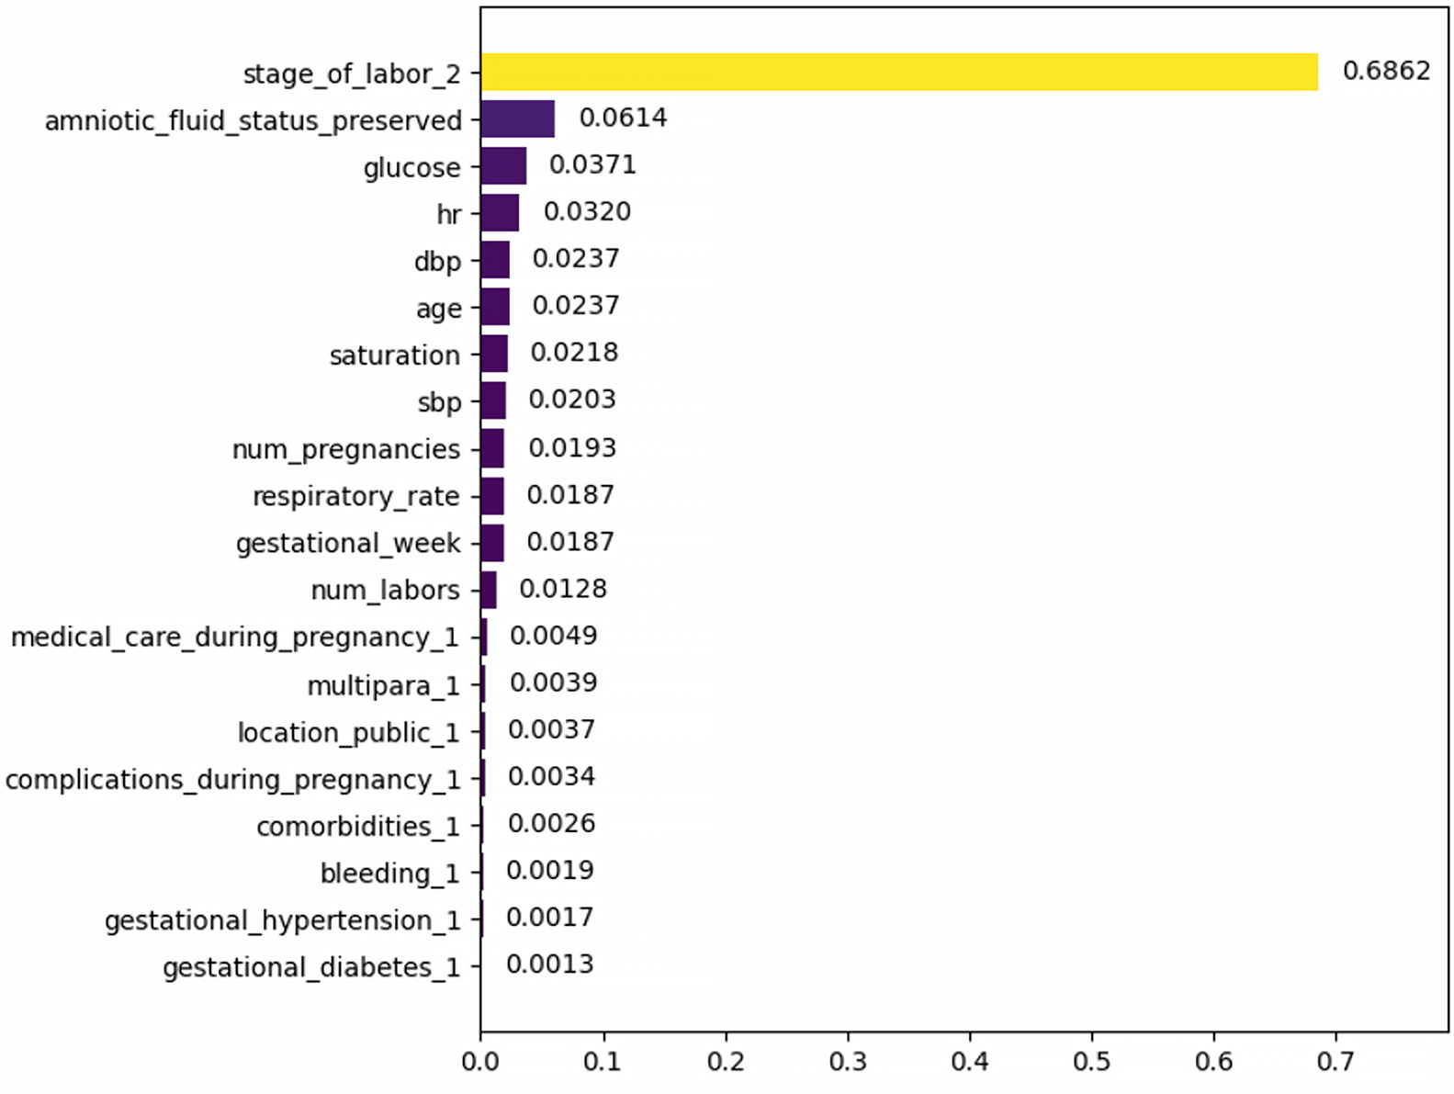Click the 0.6862 value label

tap(1385, 71)
